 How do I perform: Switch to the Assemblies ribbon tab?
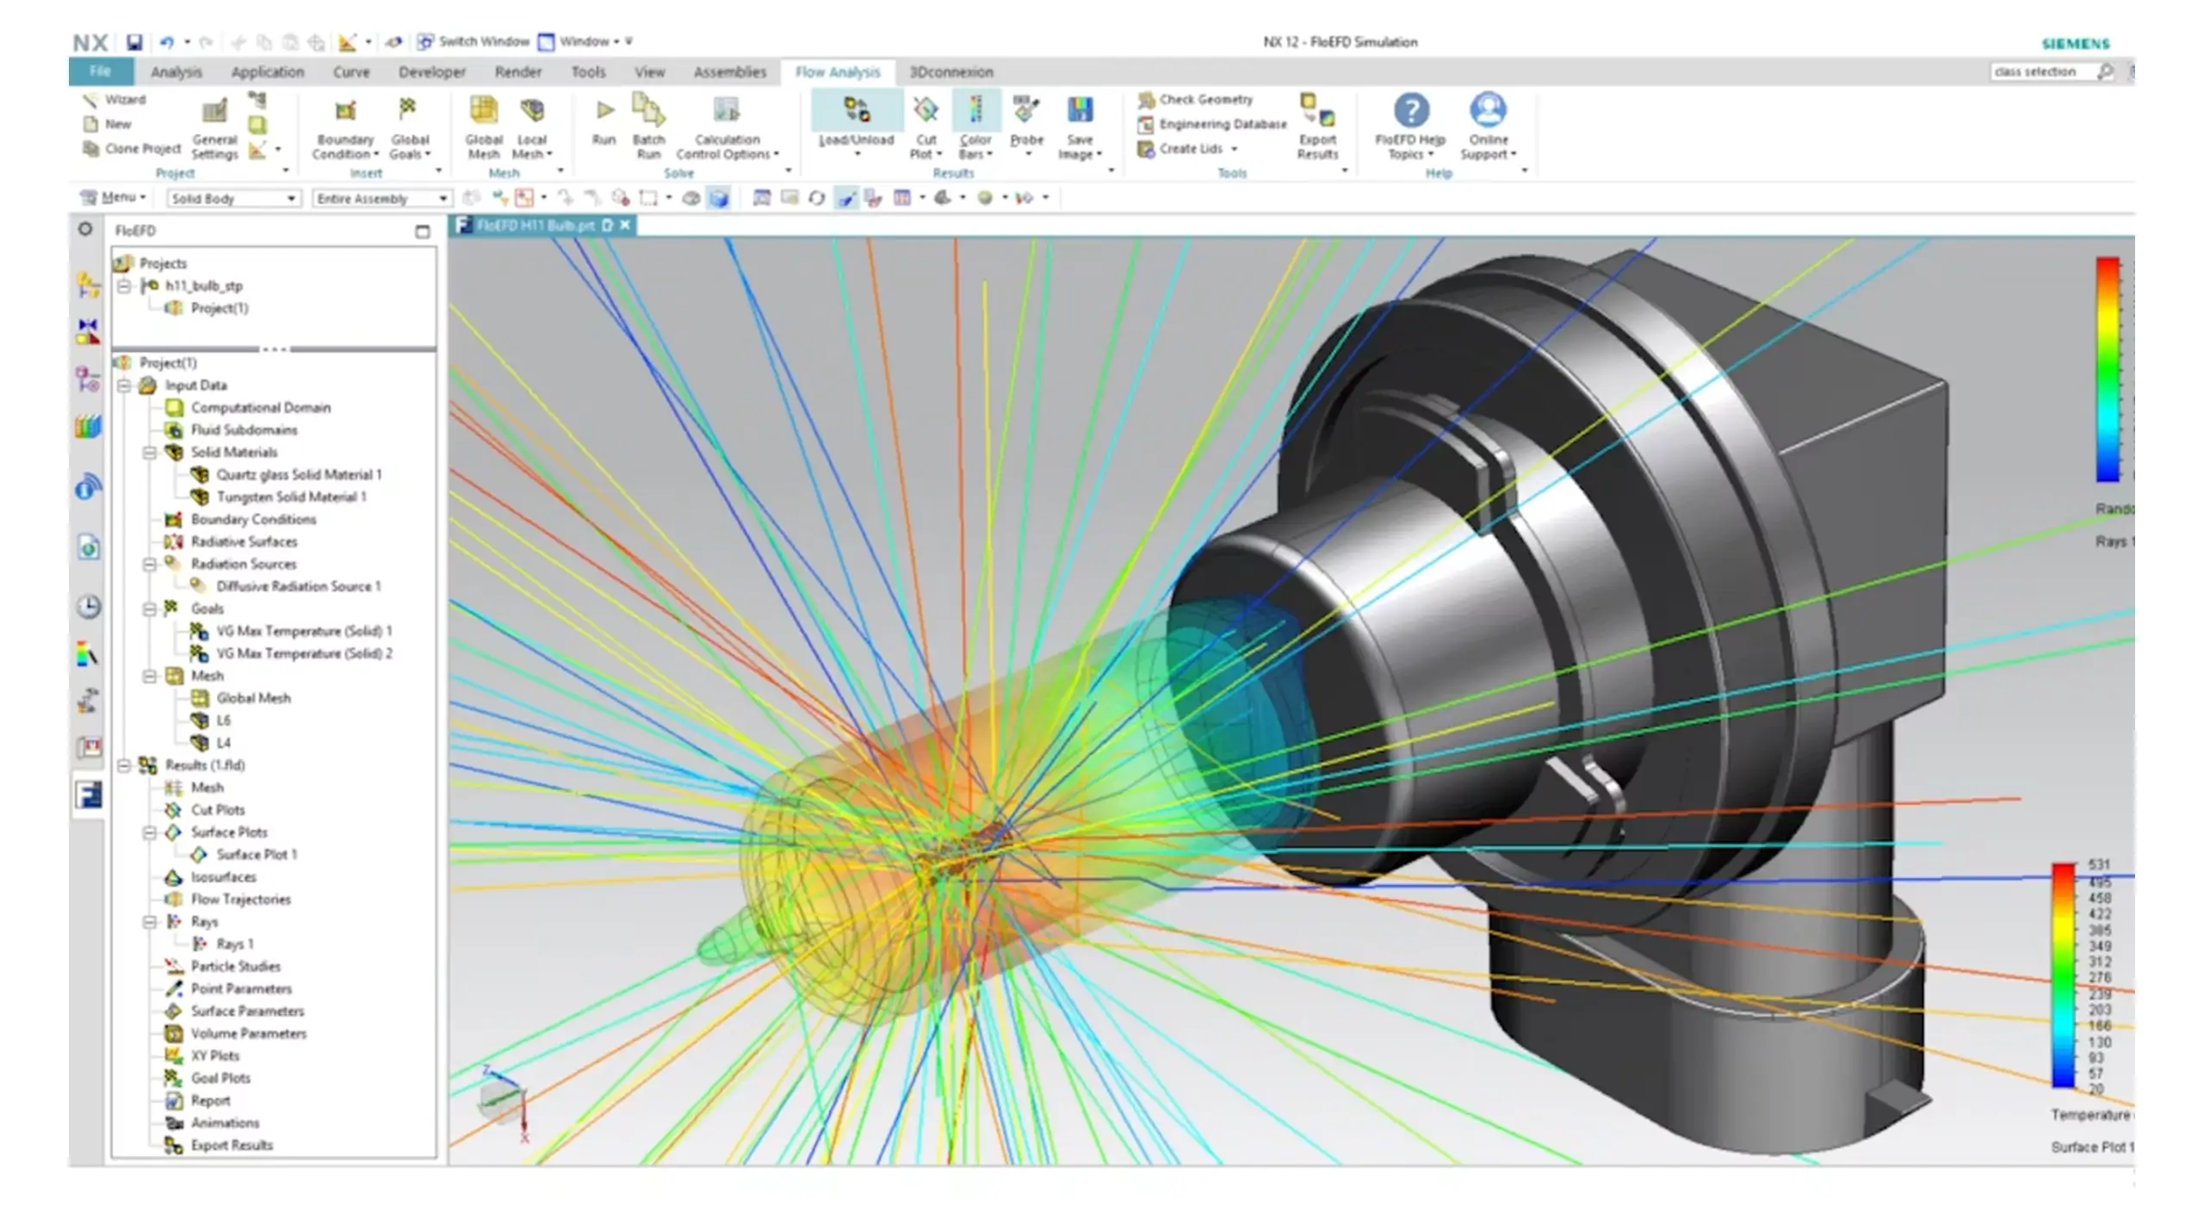click(730, 72)
